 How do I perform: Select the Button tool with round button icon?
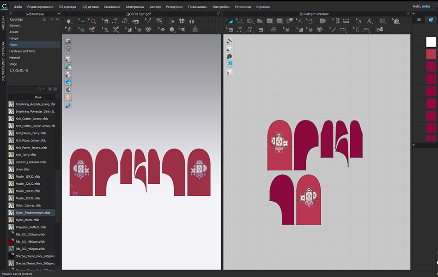(171, 30)
